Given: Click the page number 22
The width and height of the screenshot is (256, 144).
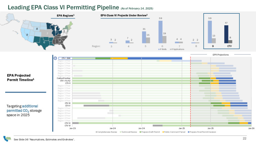Looking at the screenshot, I should [244, 139].
